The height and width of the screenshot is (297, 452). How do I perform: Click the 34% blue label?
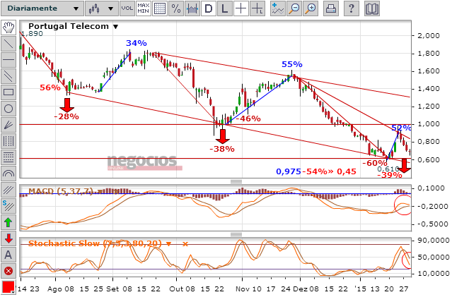tap(137, 43)
